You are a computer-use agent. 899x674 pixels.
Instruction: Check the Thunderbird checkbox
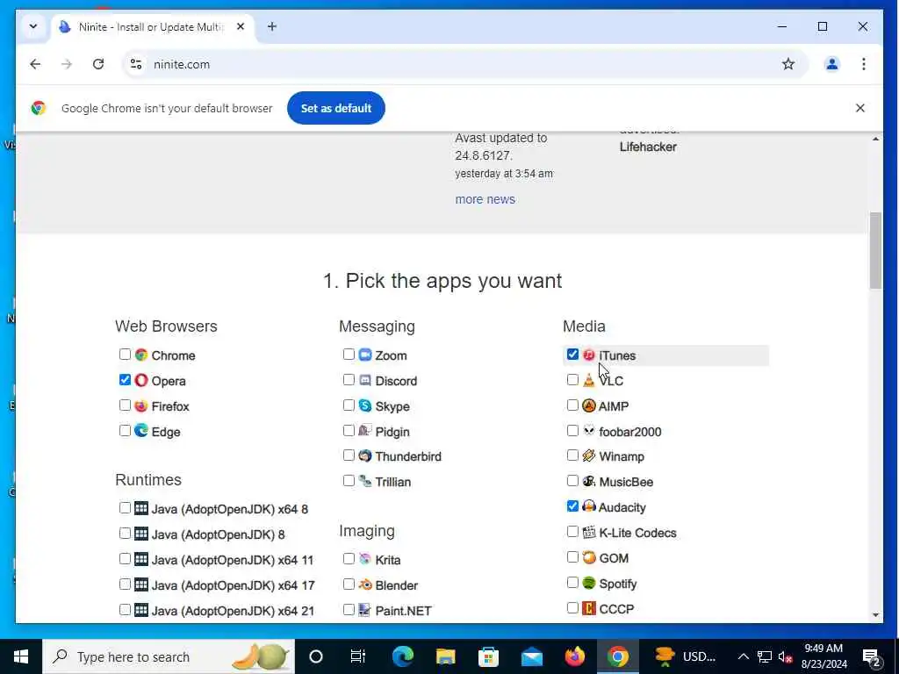pos(349,455)
